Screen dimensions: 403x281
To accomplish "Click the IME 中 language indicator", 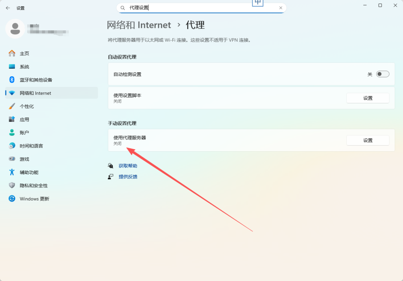I will click(258, 3).
